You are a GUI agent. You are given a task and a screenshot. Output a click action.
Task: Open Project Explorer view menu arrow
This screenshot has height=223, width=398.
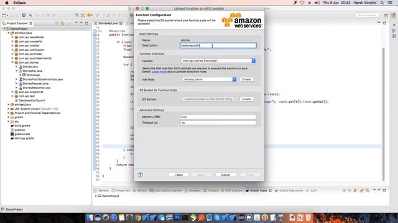click(76, 23)
